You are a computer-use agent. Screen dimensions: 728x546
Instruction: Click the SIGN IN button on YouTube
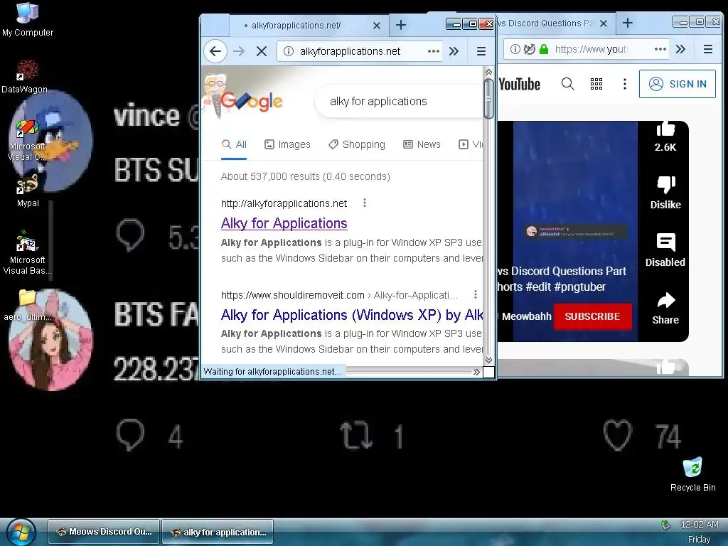(678, 84)
